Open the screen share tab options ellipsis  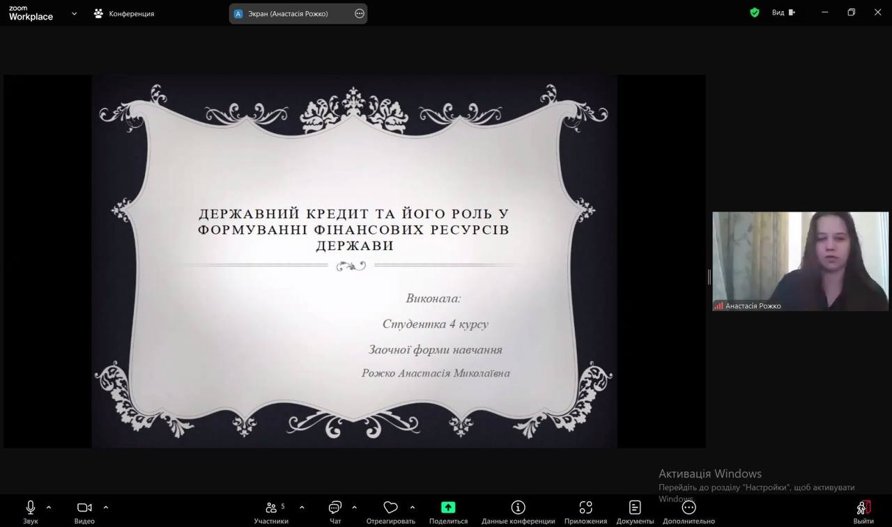[360, 13]
